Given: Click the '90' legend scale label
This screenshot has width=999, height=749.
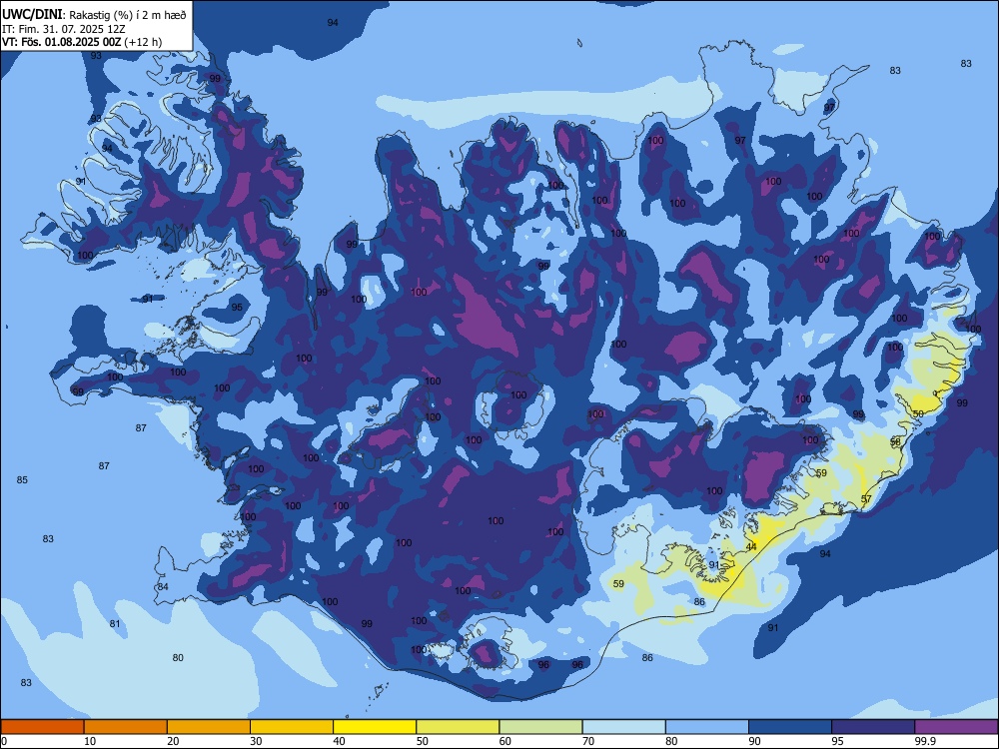Looking at the screenshot, I should coord(755,741).
